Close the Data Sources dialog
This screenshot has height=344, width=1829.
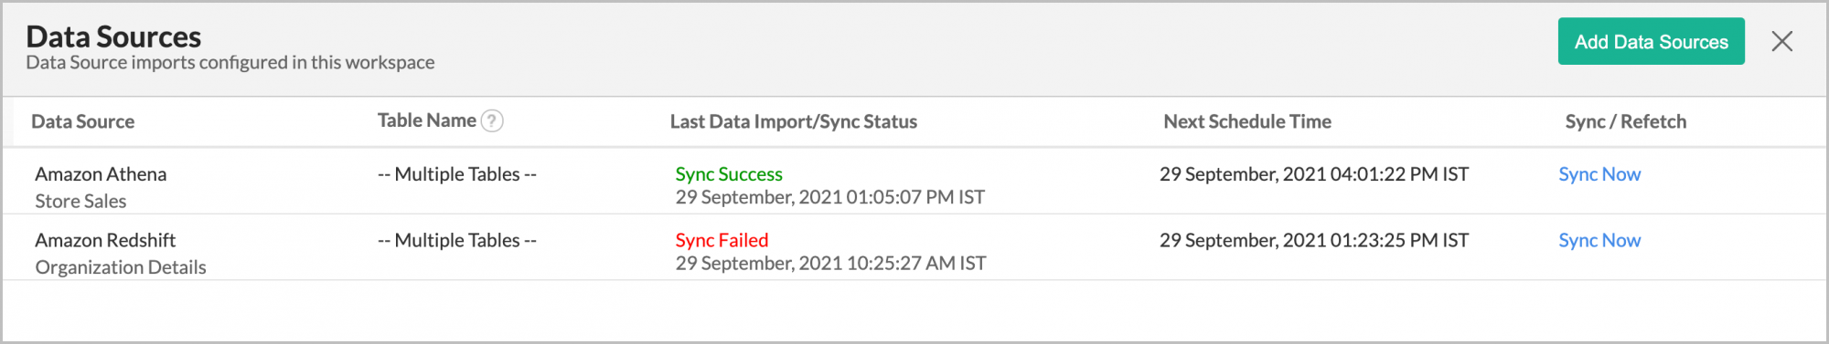pos(1781,41)
